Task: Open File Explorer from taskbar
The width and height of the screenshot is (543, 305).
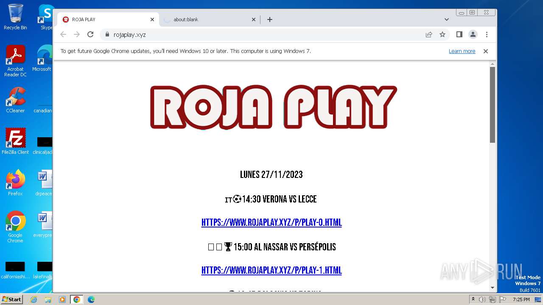Action: tap(48, 299)
